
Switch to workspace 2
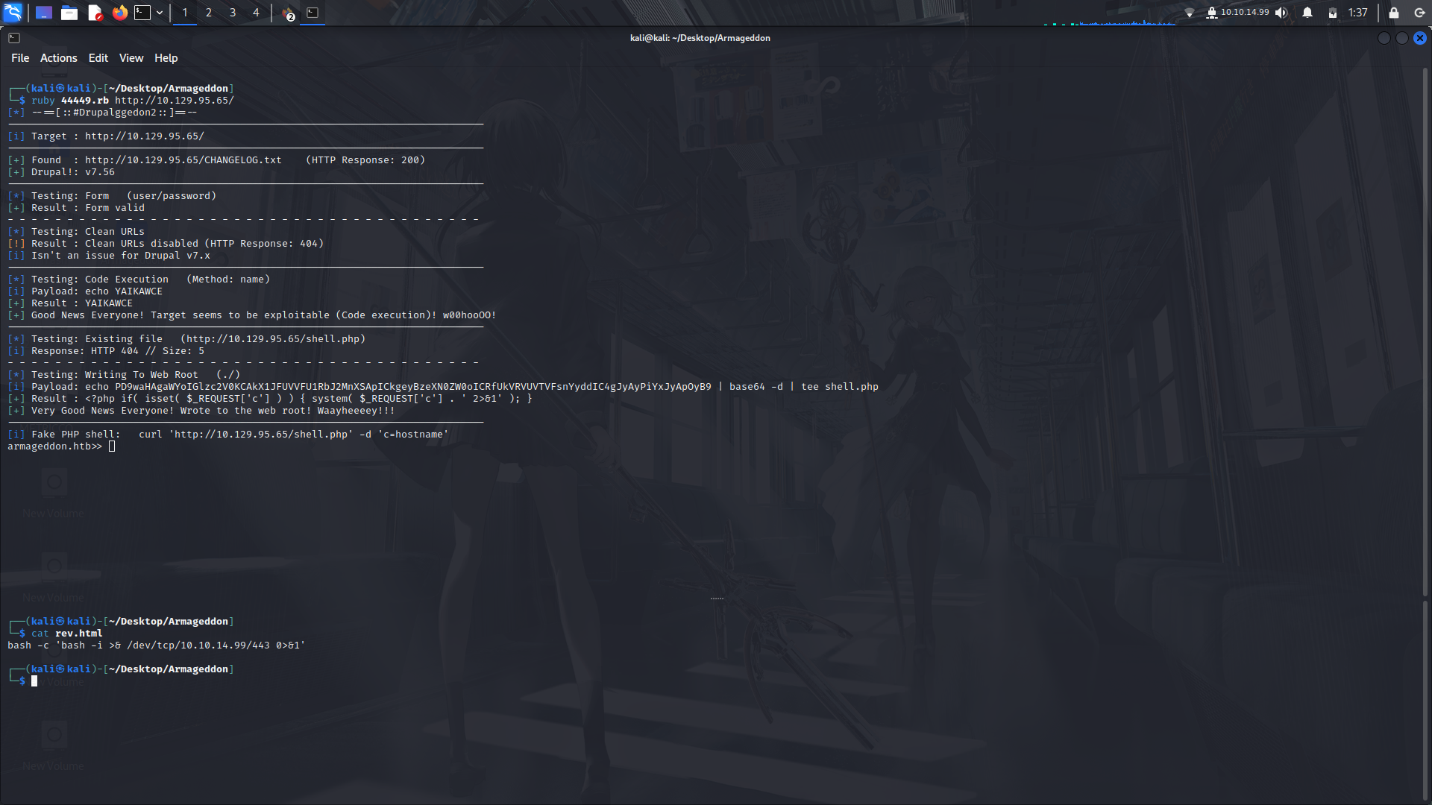point(209,13)
